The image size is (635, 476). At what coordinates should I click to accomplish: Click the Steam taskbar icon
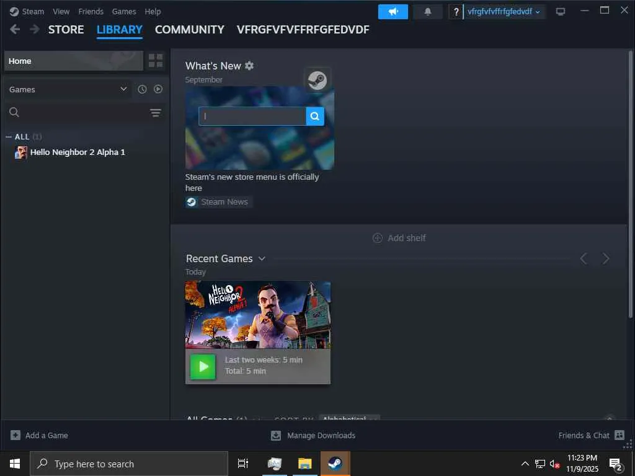[x=335, y=464]
